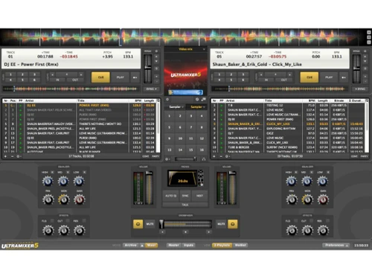Toggle right deck LOW equalizer kill switch
The width and height of the screenshot is (372, 279).
[x=328, y=172]
